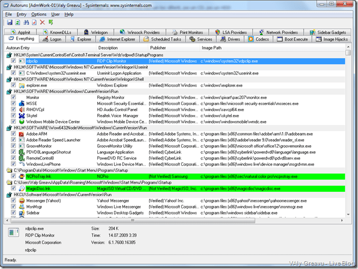This screenshot has height=269, width=358.
Task: Click the Messenger (Yahoo!) smiley icon
Action: (x=21, y=201)
